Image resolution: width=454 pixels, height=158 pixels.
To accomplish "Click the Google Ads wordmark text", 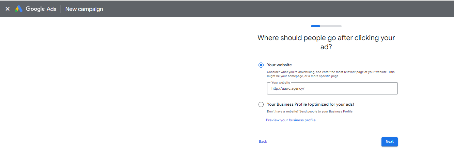I will 41,9.
